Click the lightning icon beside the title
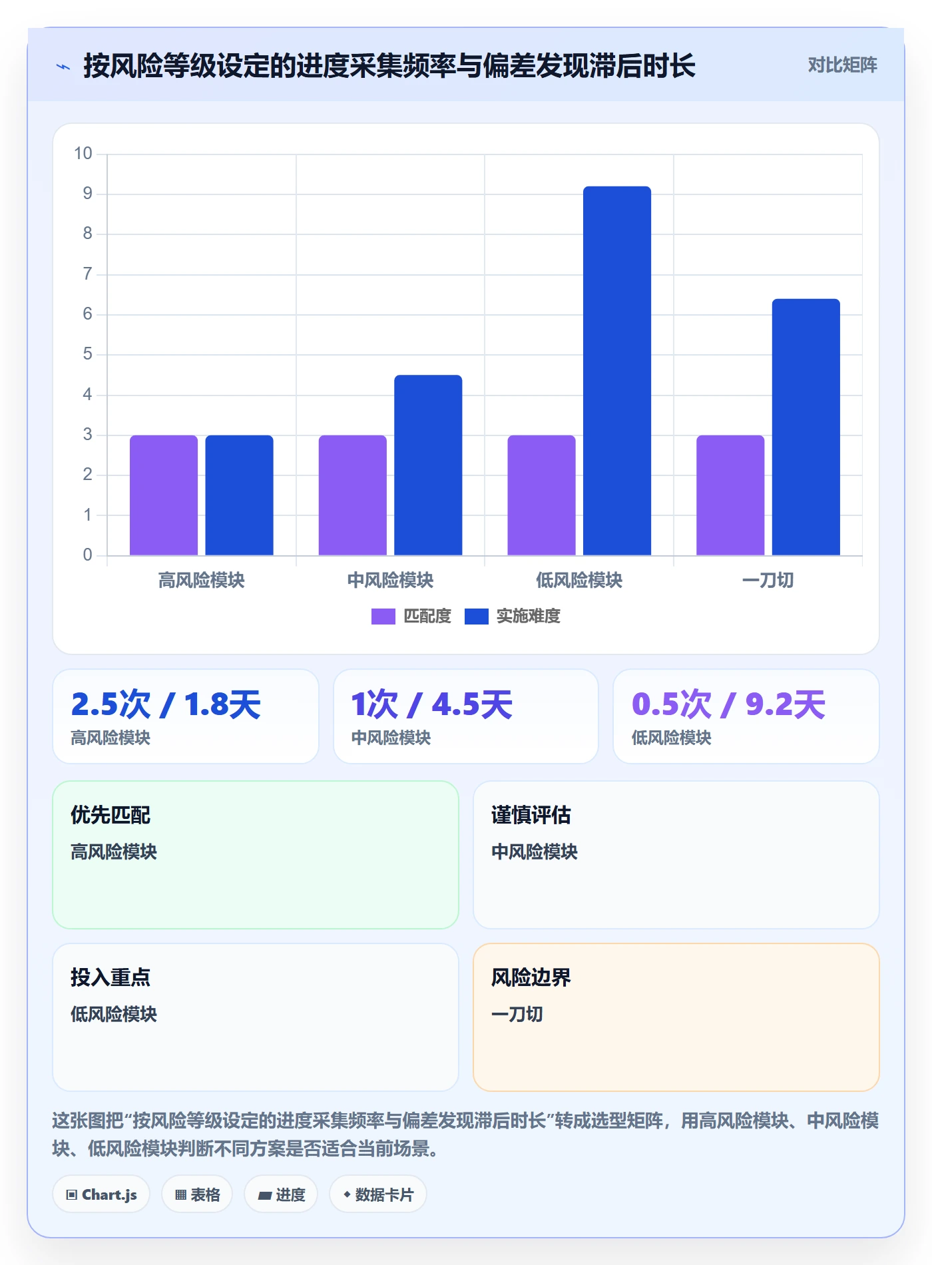932x1265 pixels. [63, 67]
